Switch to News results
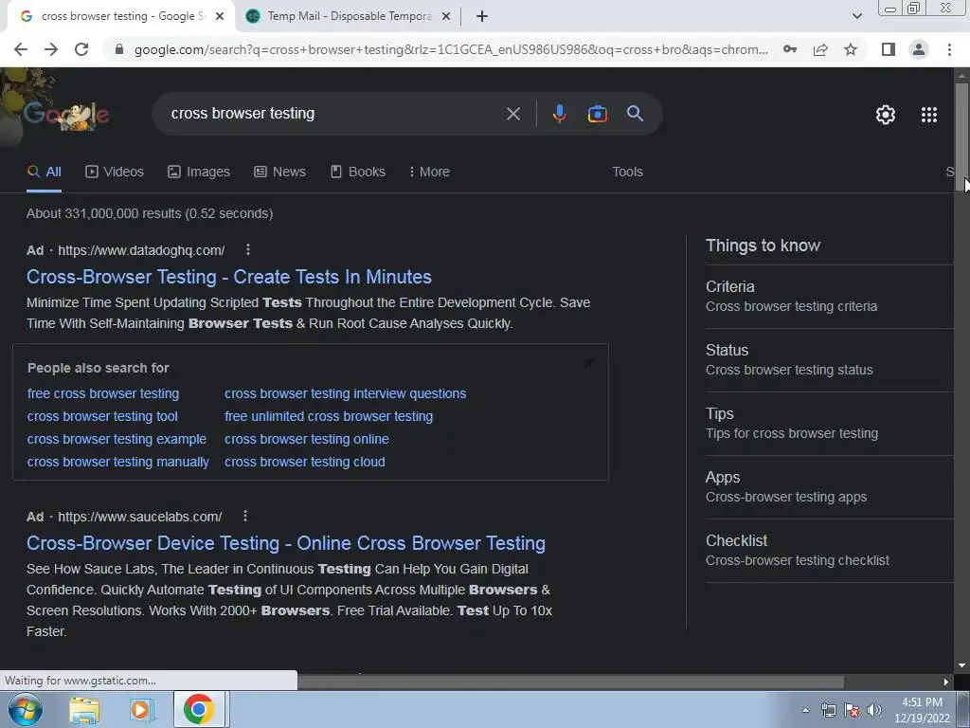Image resolution: width=970 pixels, height=728 pixels. (x=279, y=172)
